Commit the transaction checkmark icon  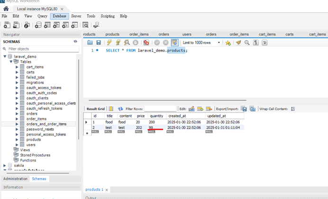[x=157, y=43]
